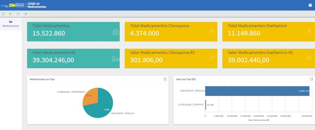Select the blue Oseltamivir Cápsulas bar
The height and width of the screenshot is (130, 315).
(x=257, y=91)
